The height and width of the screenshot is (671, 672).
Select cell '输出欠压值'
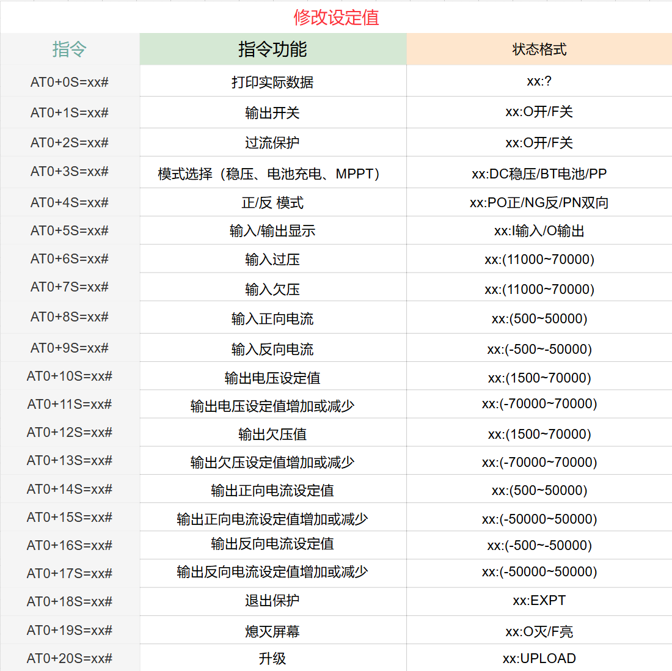[x=272, y=433]
